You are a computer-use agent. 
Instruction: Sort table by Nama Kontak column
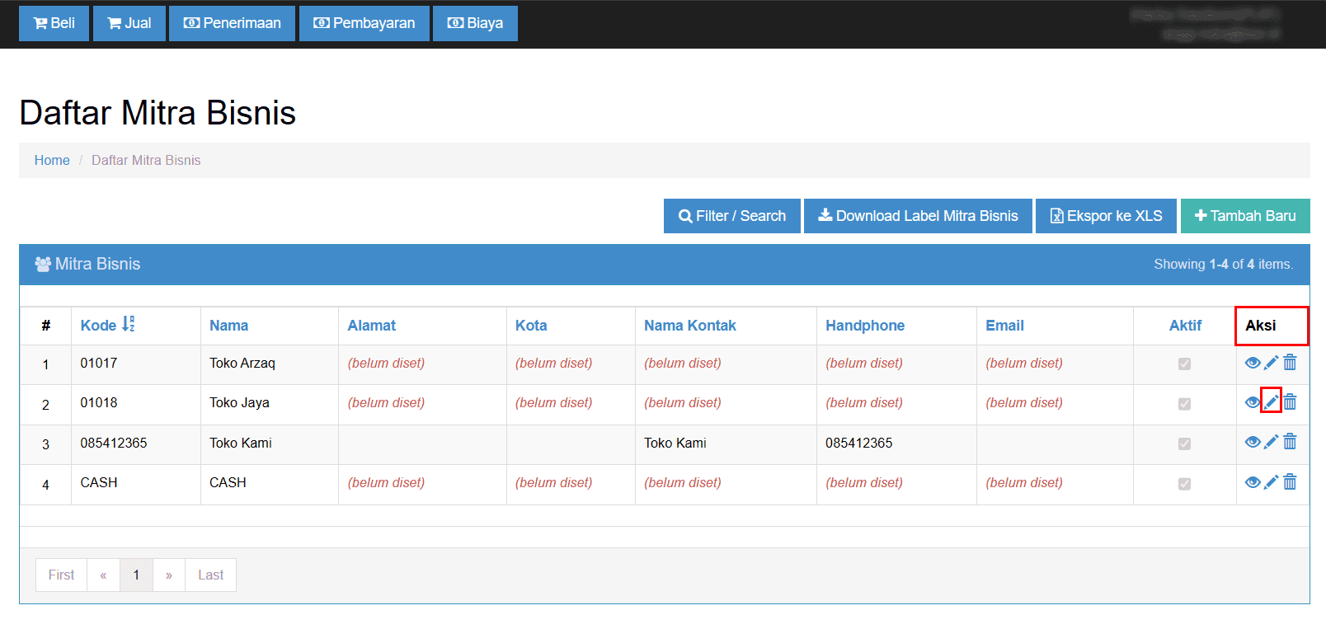click(x=690, y=326)
